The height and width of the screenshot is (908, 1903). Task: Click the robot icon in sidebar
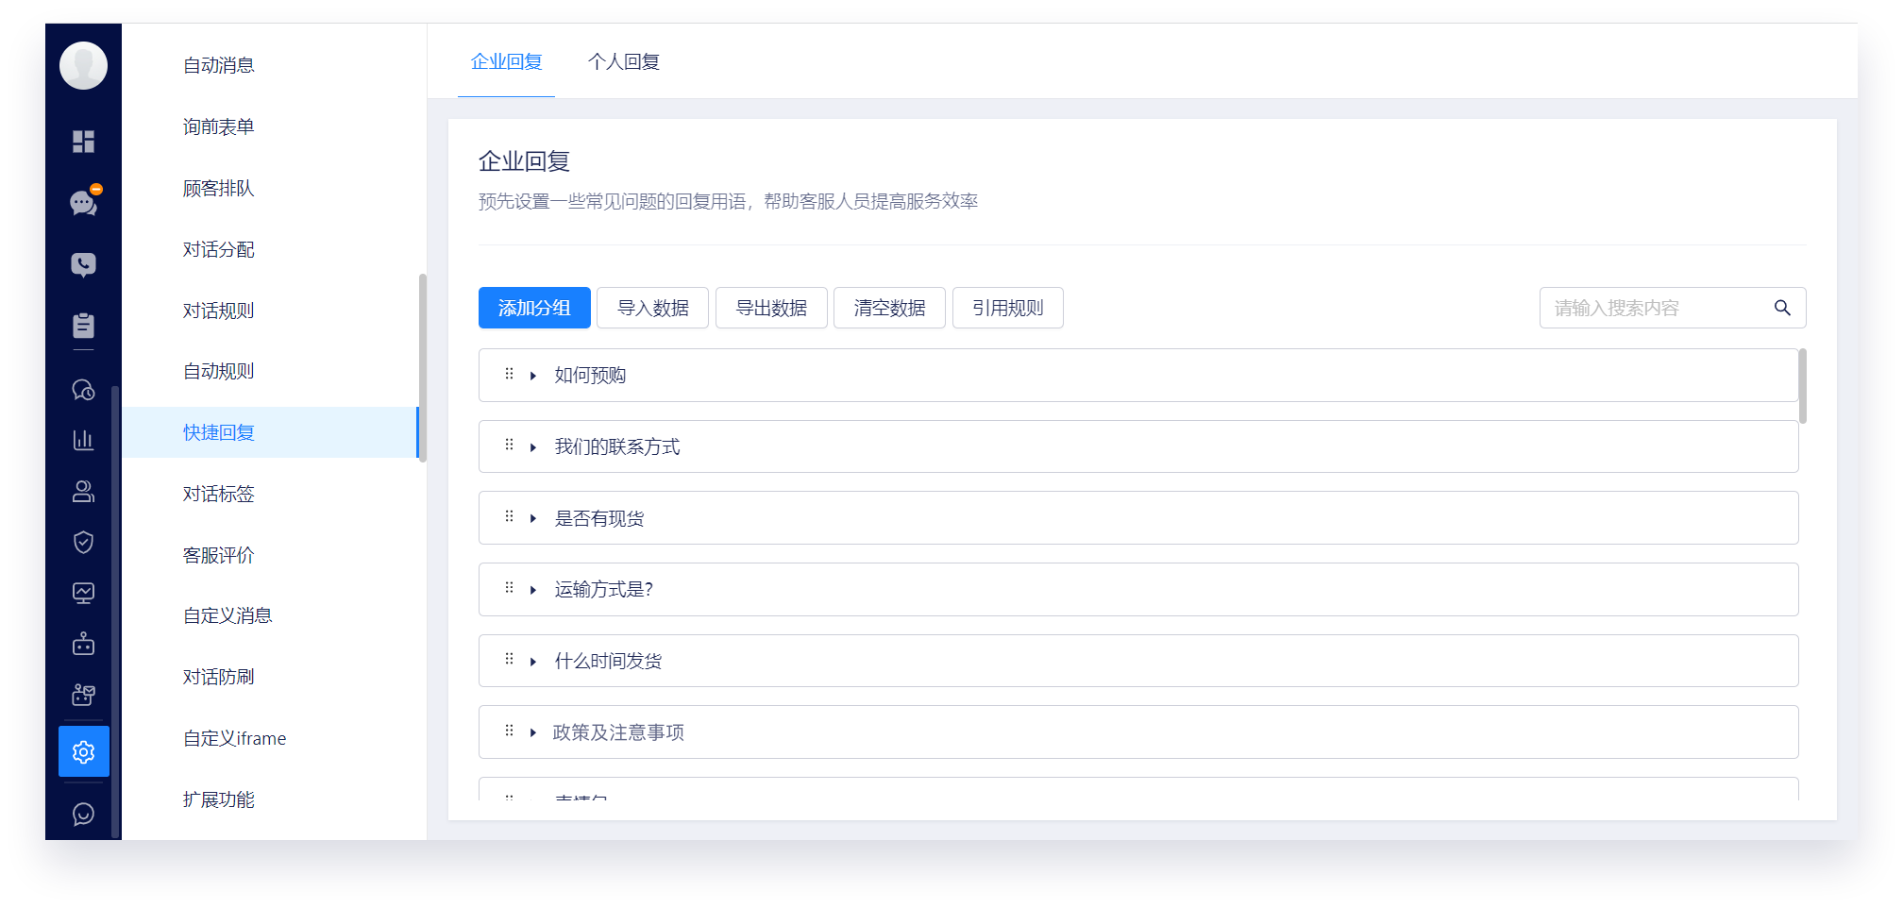point(83,645)
